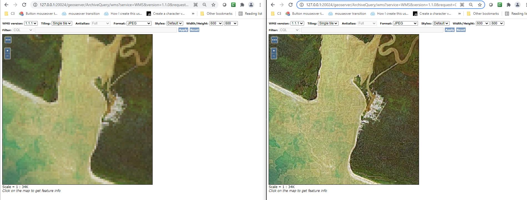Open Format JPEG dropdown in right window
Image resolution: width=527 pixels, height=200 pixels.
(405, 23)
